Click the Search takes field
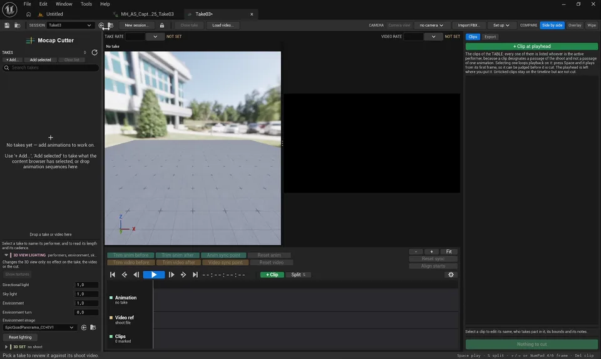The image size is (601, 359). (51, 68)
